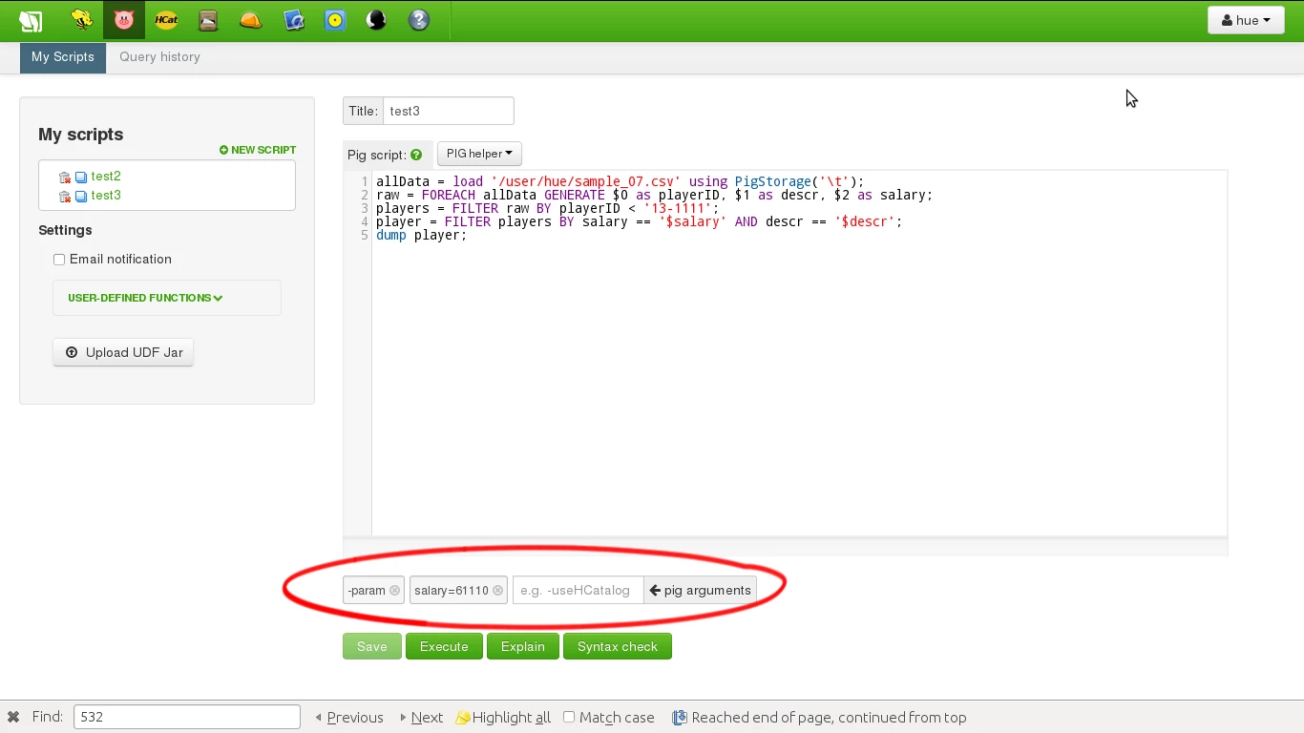
Task: Close the Find bar
Action: point(13,717)
